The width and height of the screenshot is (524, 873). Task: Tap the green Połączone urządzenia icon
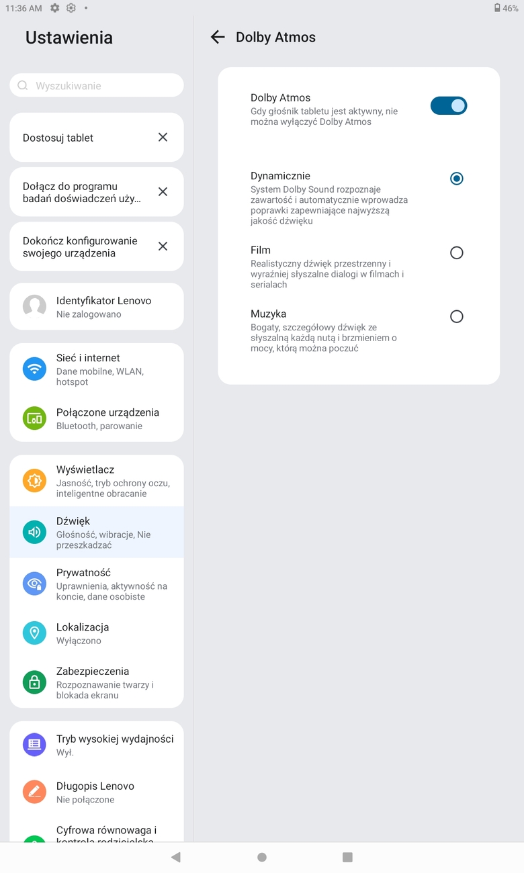pyautogui.click(x=34, y=418)
